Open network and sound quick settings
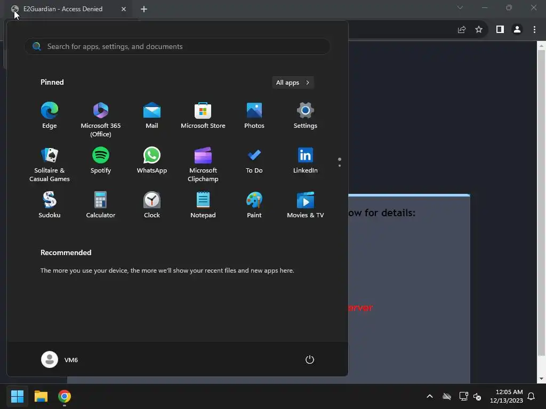The width and height of the screenshot is (546, 409). coord(470,396)
